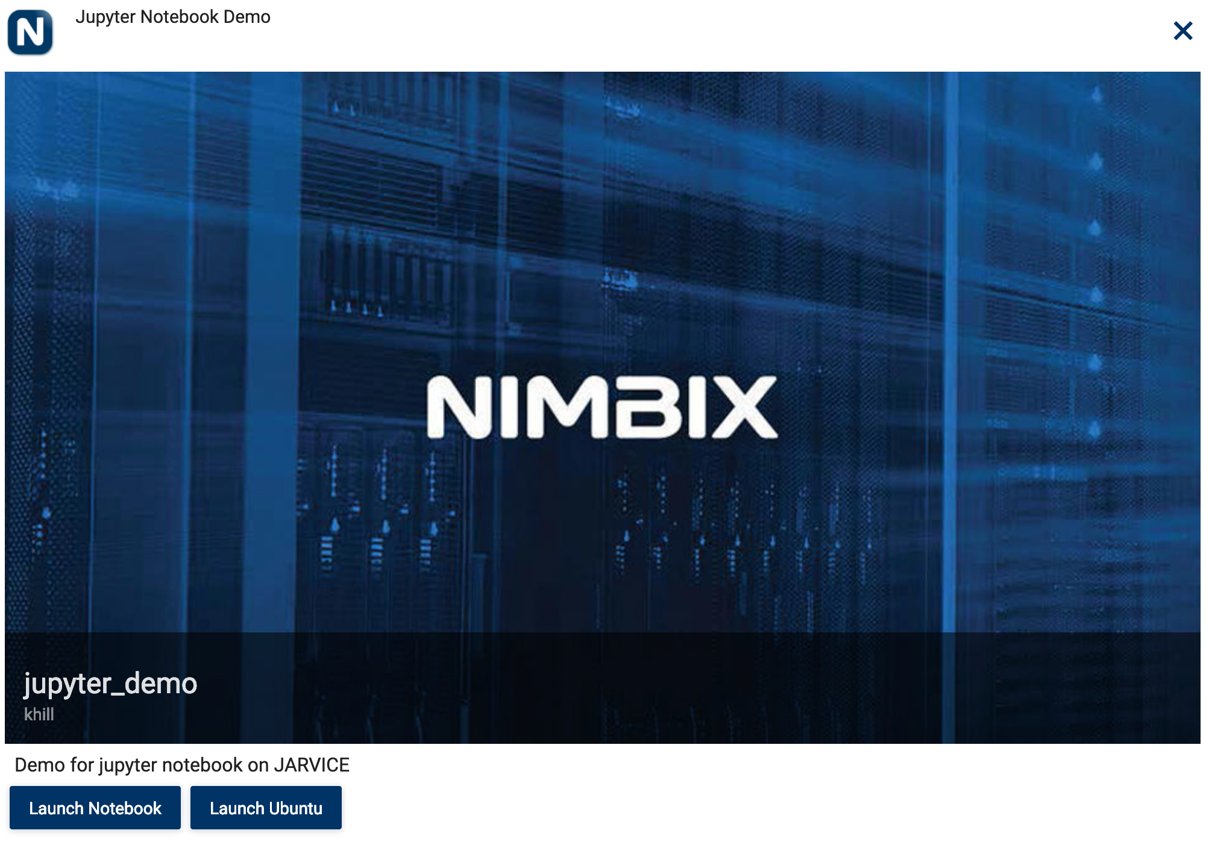Click the Nimbix N app icon
The width and height of the screenshot is (1209, 842).
(30, 32)
